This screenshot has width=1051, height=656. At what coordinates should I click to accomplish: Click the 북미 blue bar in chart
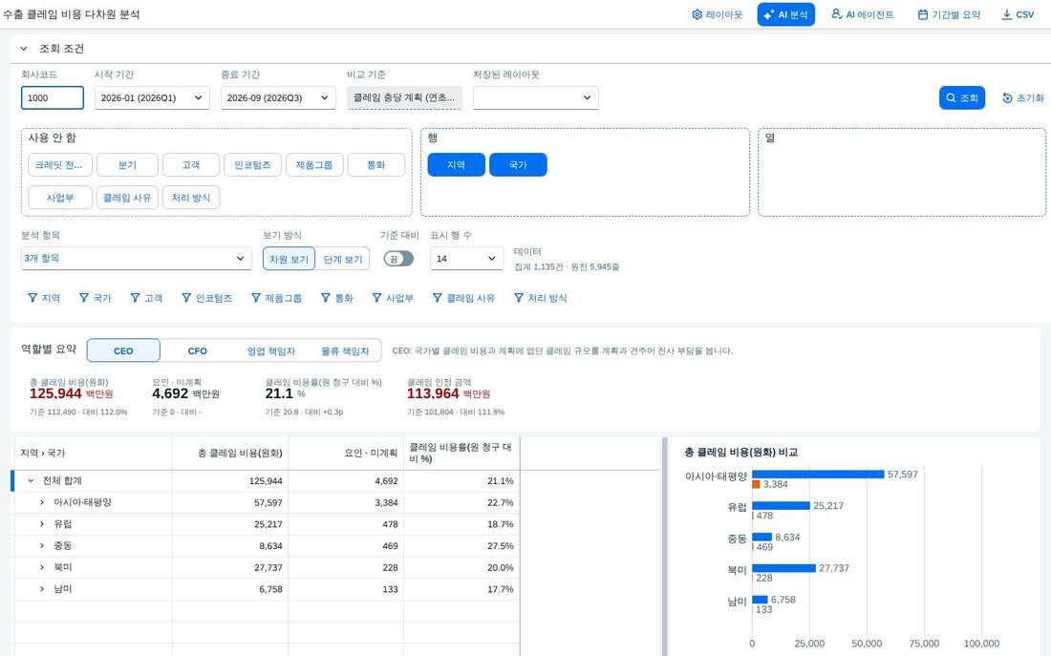coord(783,568)
